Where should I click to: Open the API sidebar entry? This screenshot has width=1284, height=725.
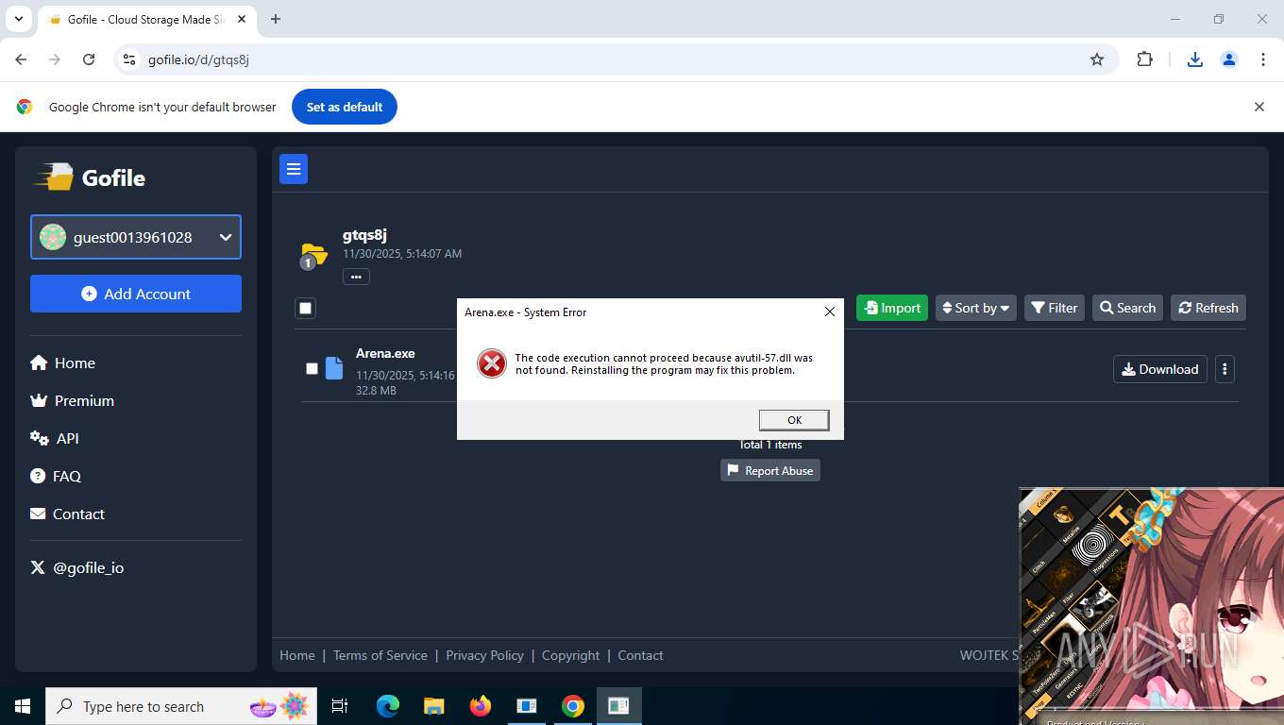tap(55, 438)
